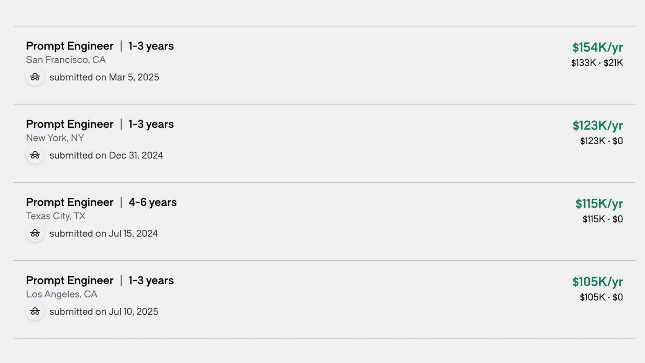Viewport: 645px width, 363px height.
Task: Select the $115K/yr total salary
Action: coord(599,204)
